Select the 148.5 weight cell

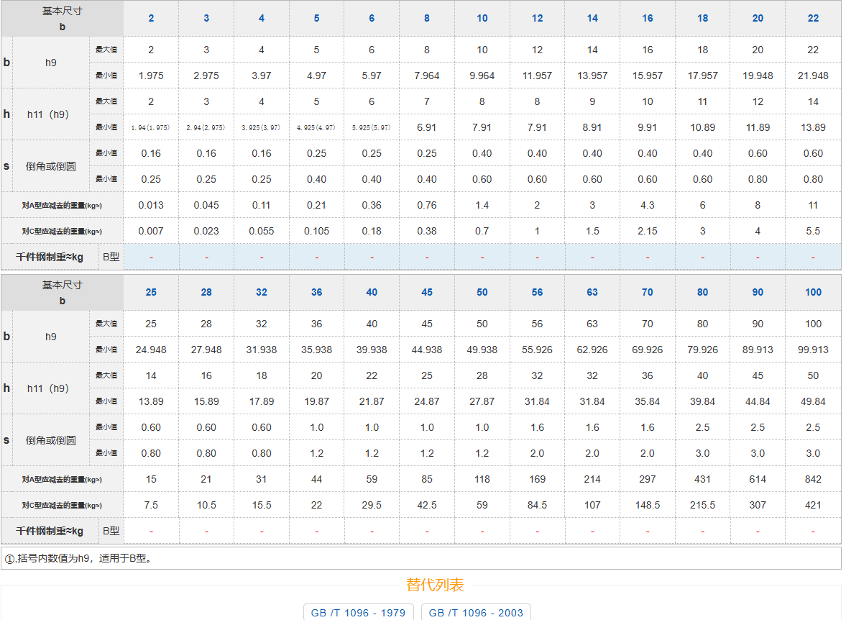[x=647, y=505]
